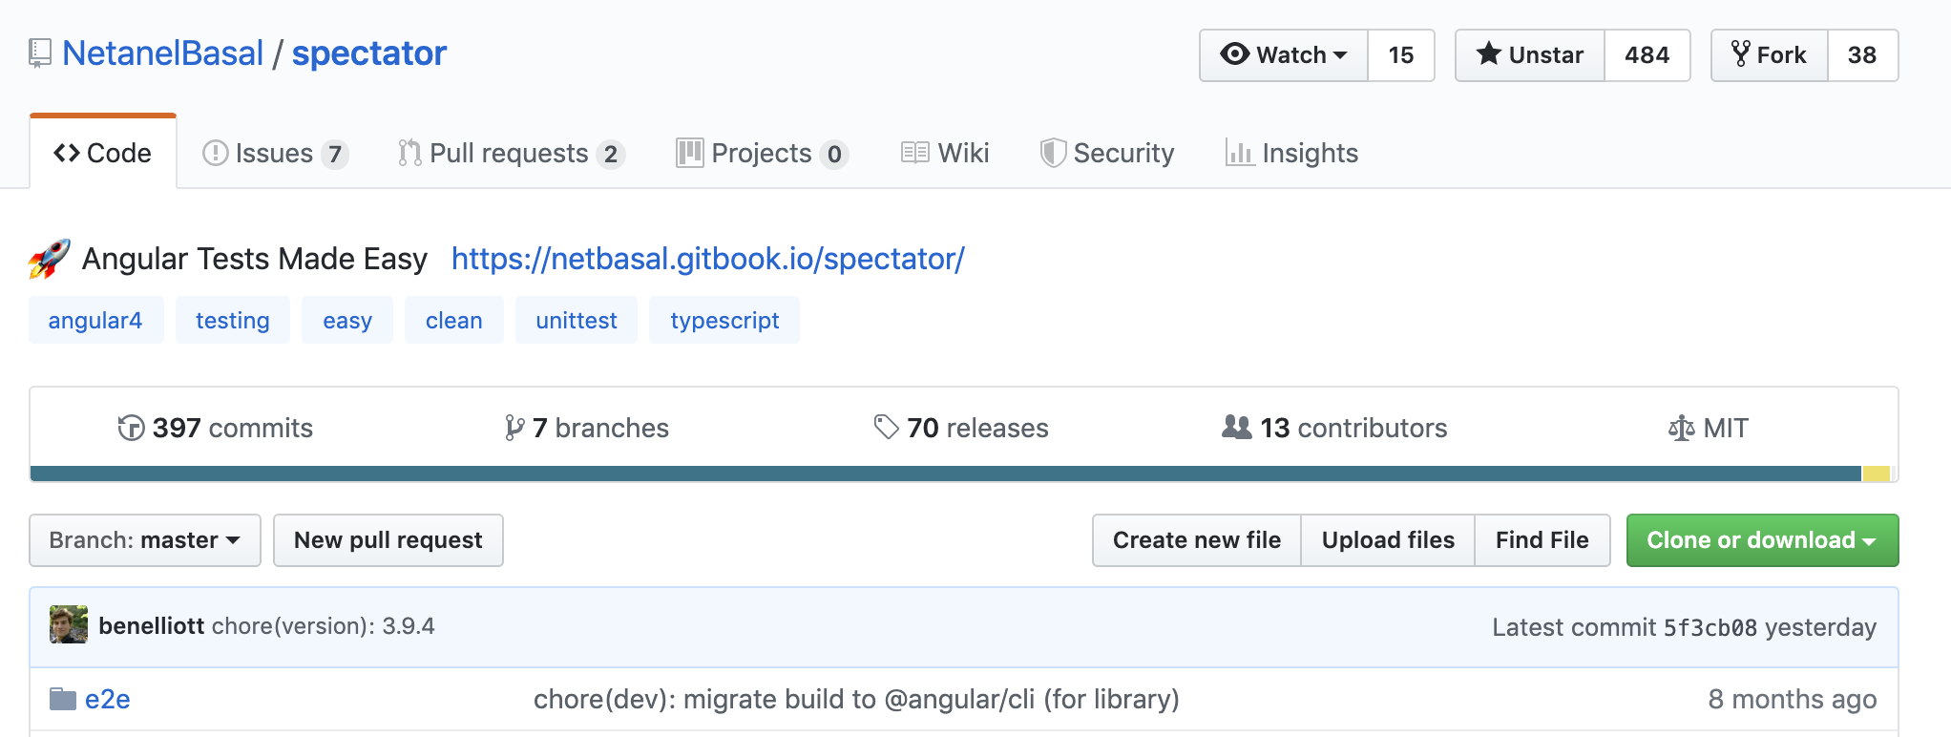Unstar the spectator repository
The image size is (1951, 737).
(x=1530, y=55)
